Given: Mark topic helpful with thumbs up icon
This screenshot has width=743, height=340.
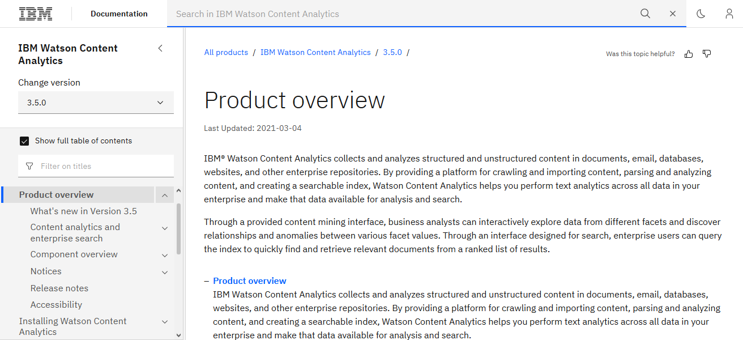Looking at the screenshot, I should [688, 53].
